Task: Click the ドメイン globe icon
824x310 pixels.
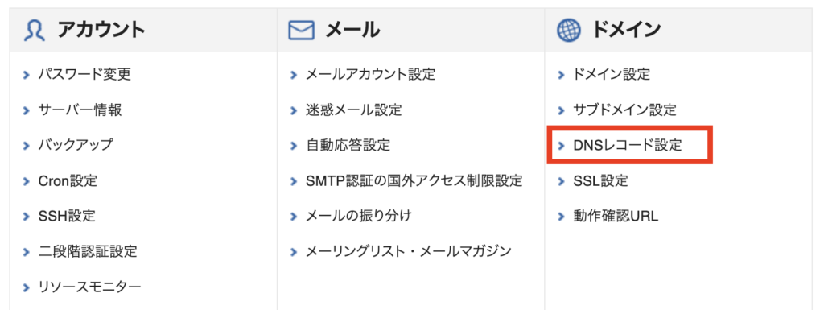Action: (569, 30)
